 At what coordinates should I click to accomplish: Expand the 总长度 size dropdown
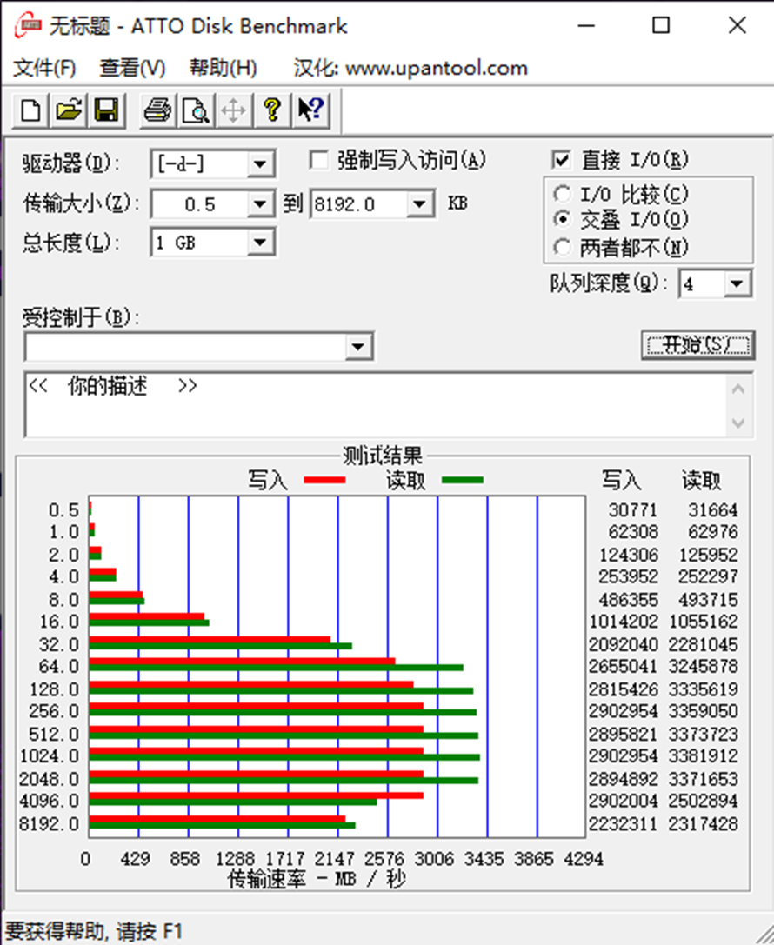(x=262, y=243)
